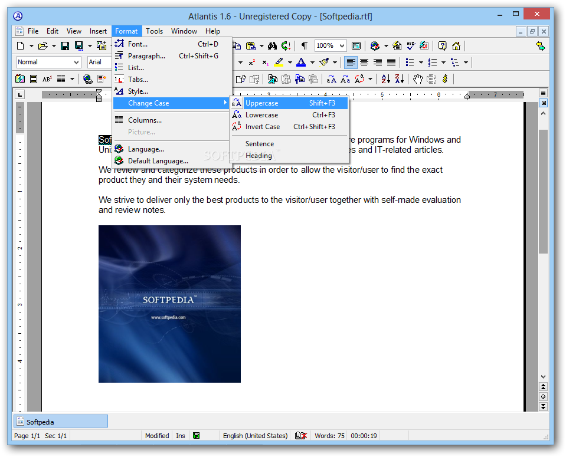
Task: Toggle bulleted list
Action: [x=410, y=63]
